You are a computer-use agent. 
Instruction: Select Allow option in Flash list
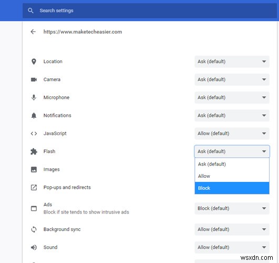pyautogui.click(x=232, y=176)
